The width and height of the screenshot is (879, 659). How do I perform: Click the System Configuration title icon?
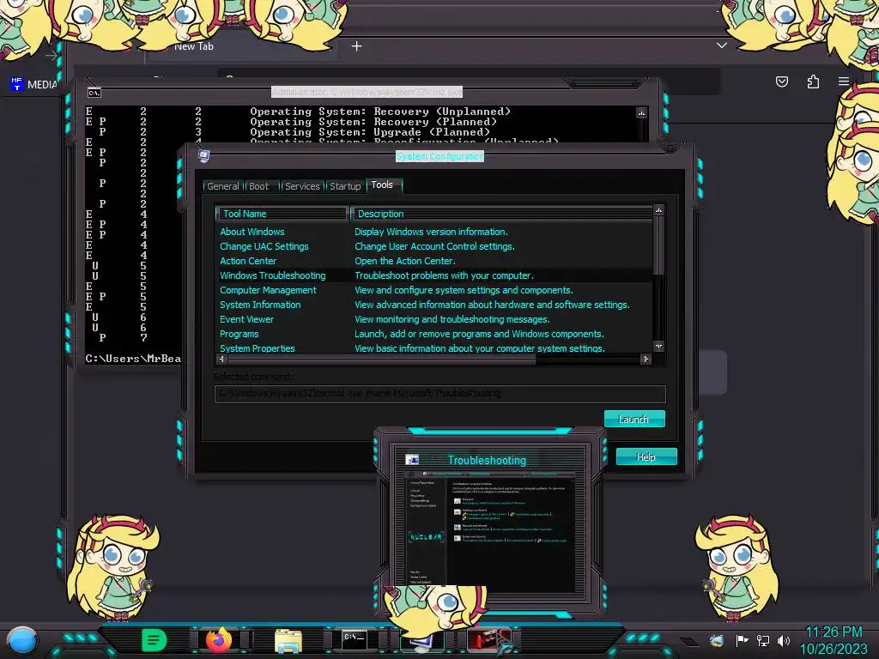click(204, 156)
